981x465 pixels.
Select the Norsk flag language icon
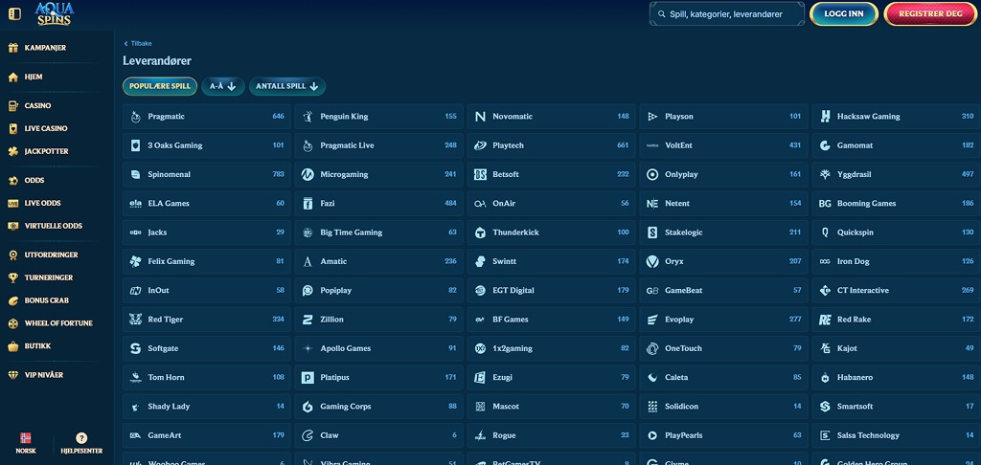26,438
